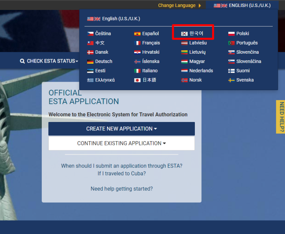Click the South Korean flag icon
This screenshot has height=234, width=285.
pyautogui.click(x=184, y=34)
